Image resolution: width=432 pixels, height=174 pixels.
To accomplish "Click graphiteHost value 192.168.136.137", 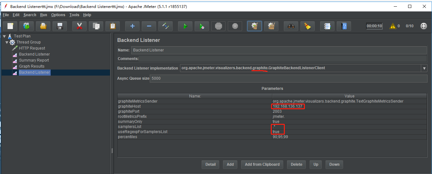I will pos(349,106).
